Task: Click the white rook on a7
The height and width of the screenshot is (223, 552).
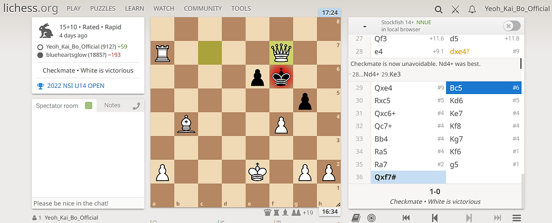Action: (x=162, y=53)
